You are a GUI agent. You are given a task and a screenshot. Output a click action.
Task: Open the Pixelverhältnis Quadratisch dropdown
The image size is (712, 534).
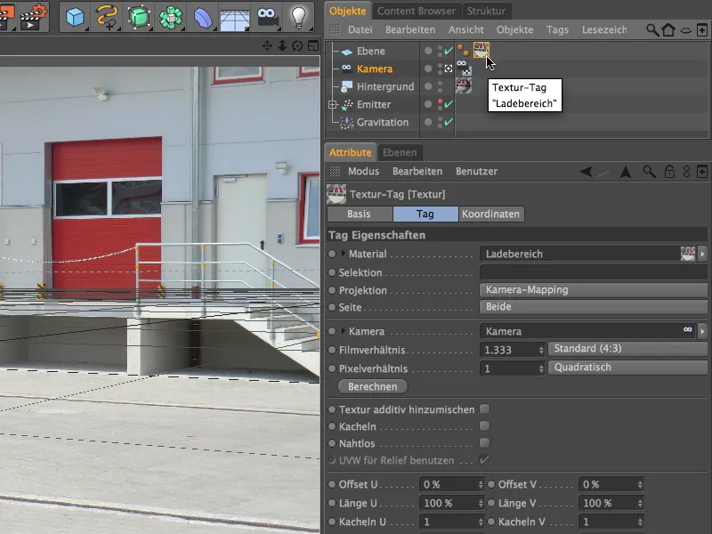coord(627,367)
